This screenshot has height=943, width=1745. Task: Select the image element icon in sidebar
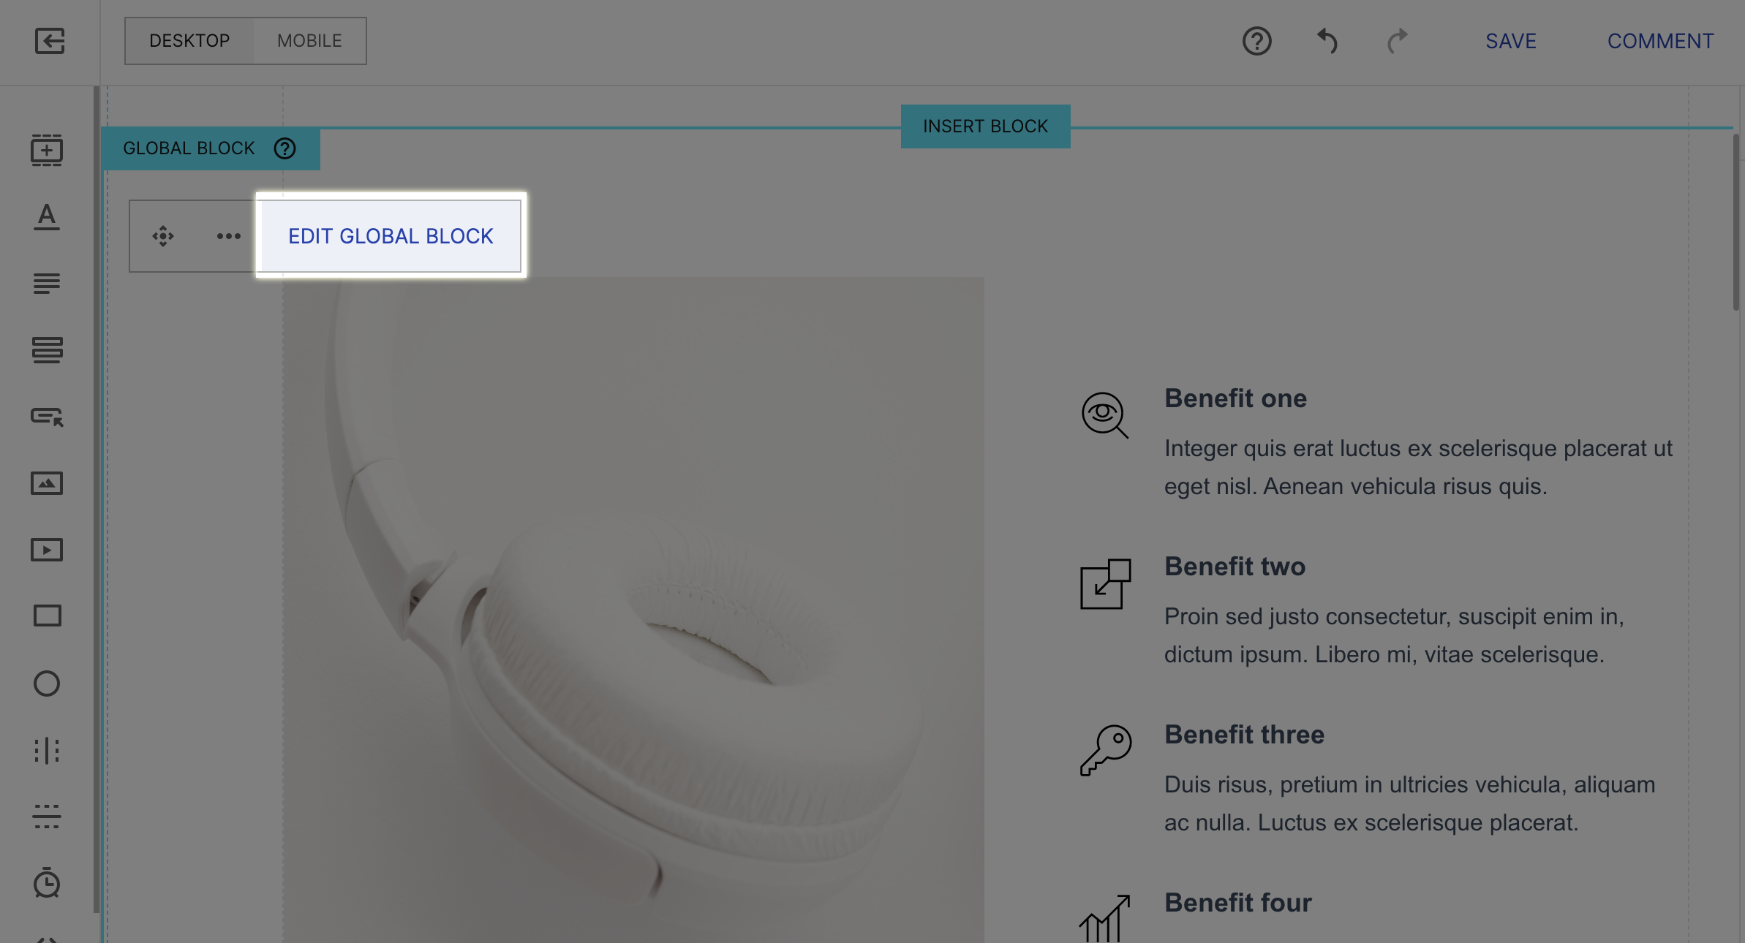coord(47,483)
